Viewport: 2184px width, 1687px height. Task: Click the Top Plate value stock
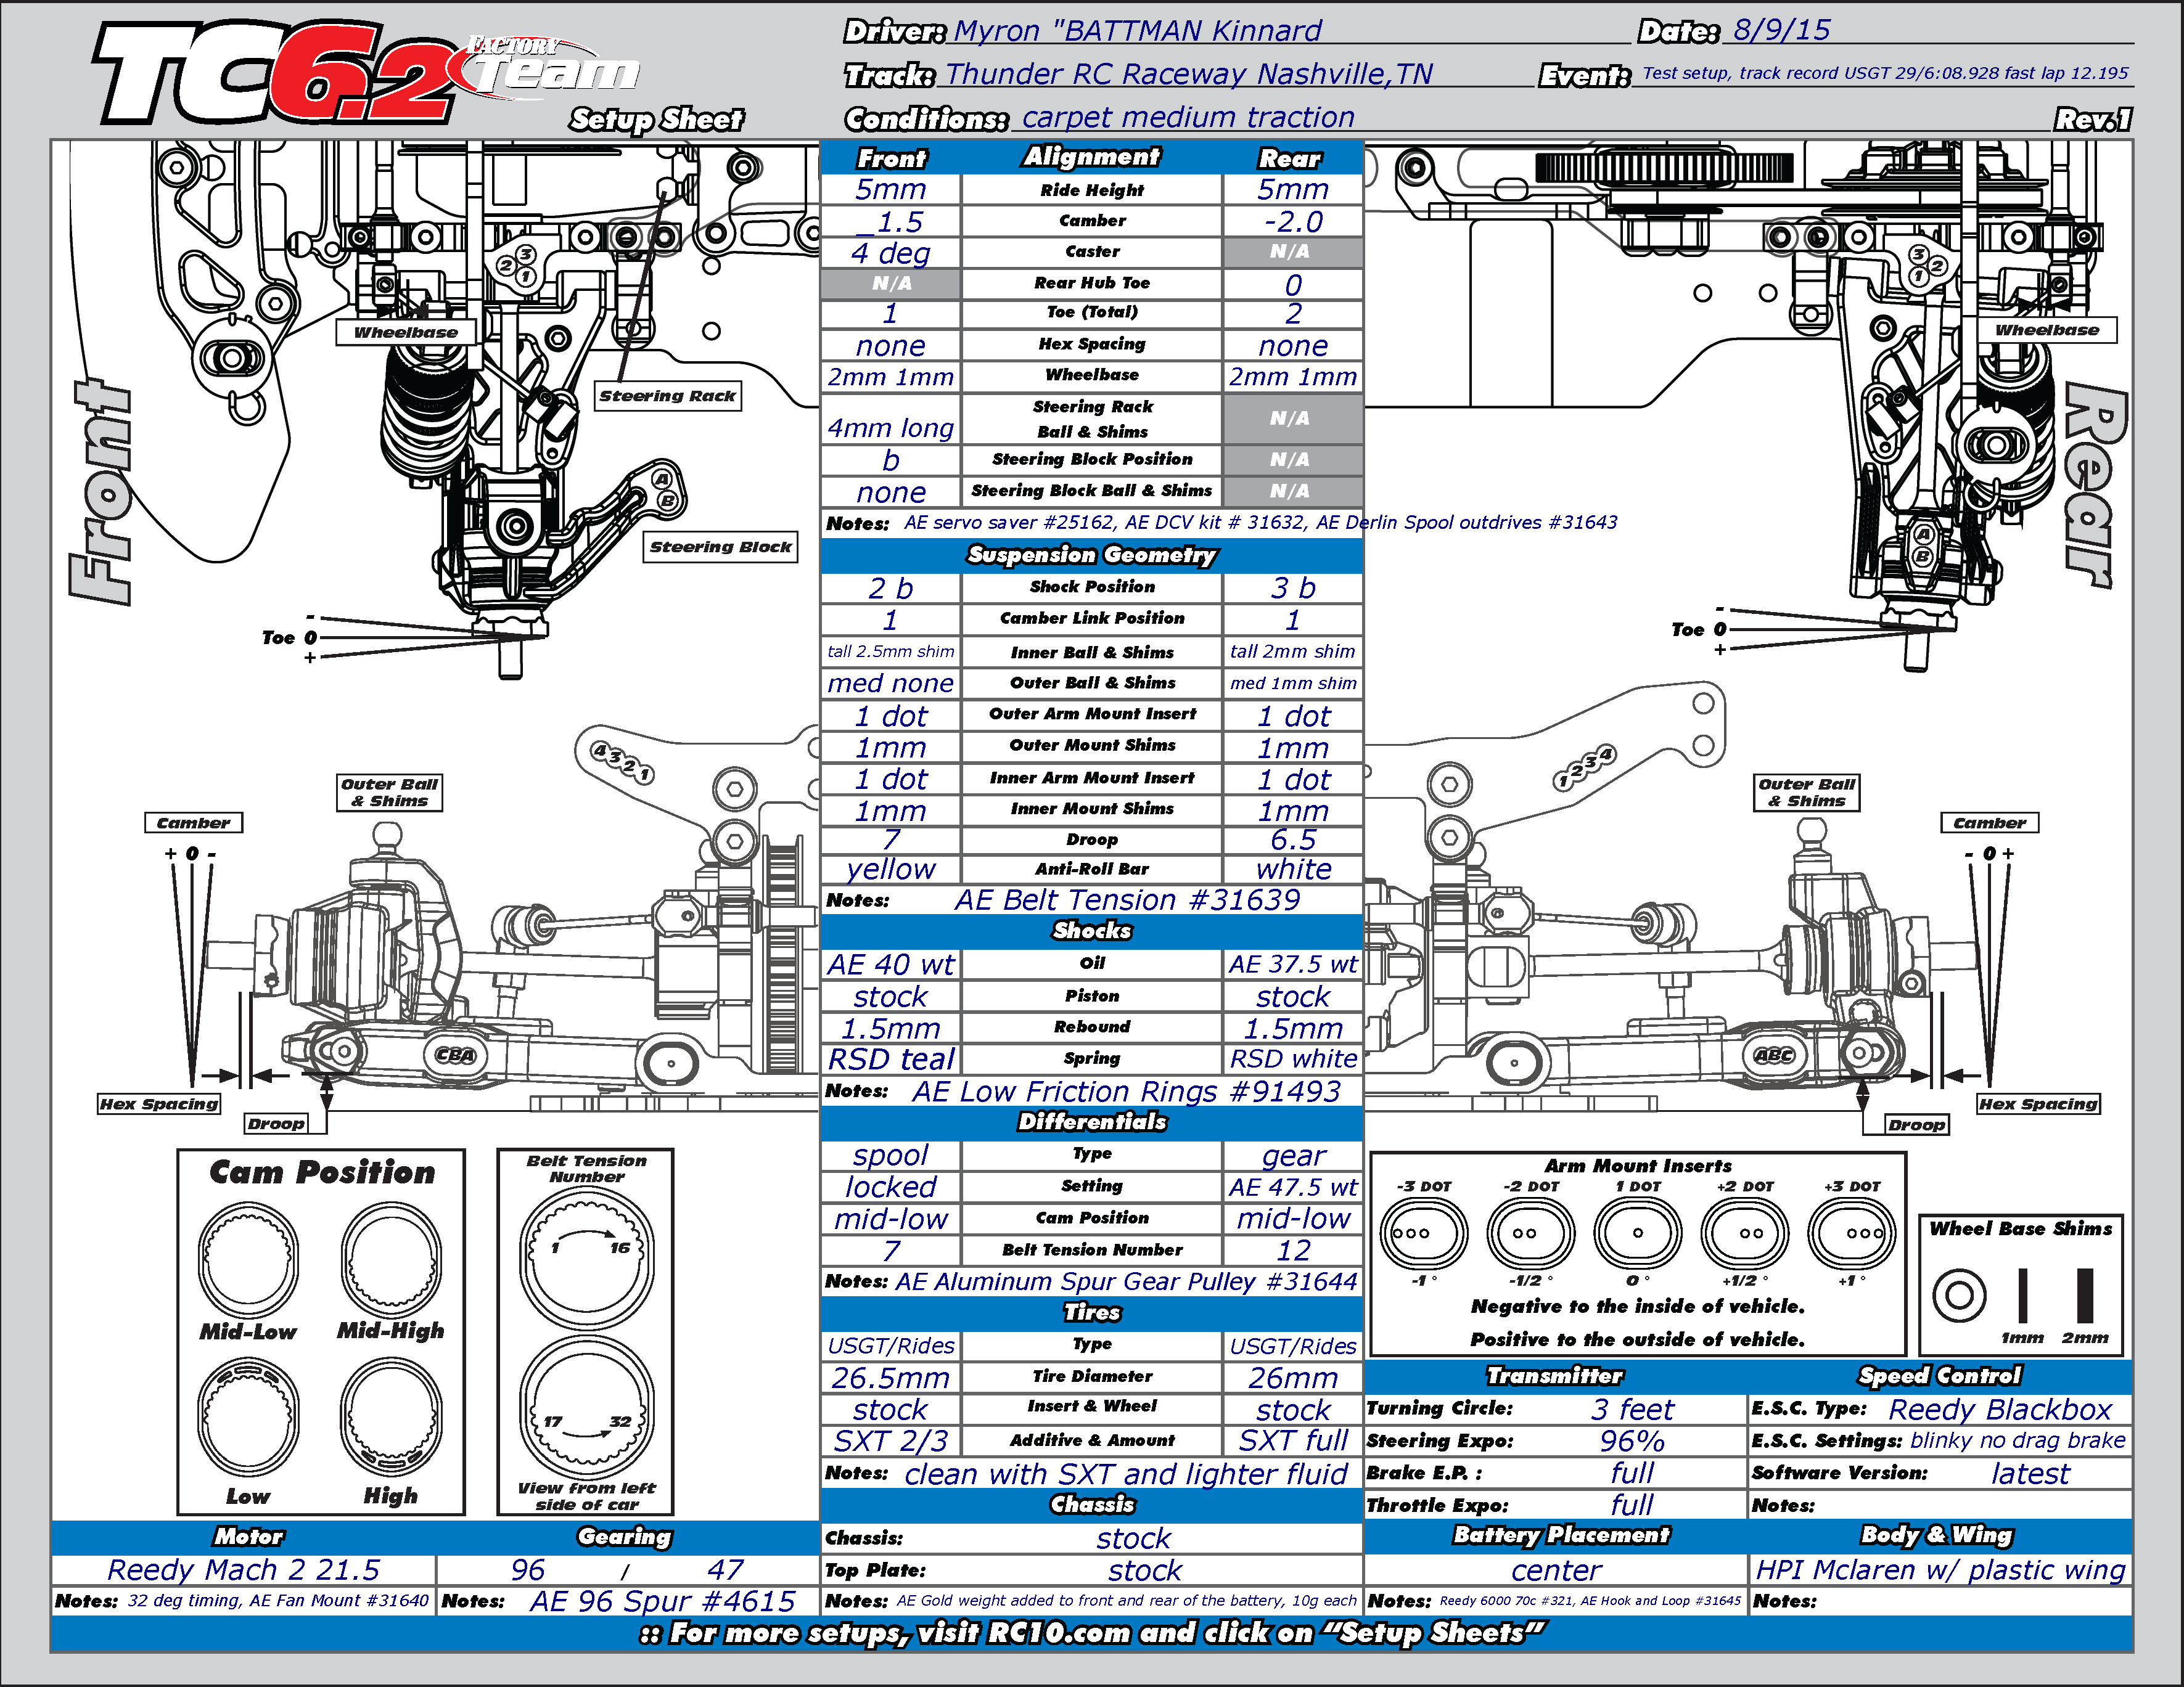[1145, 1570]
